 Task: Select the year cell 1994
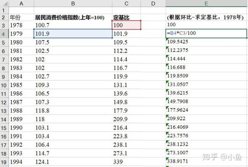pos(21,162)
